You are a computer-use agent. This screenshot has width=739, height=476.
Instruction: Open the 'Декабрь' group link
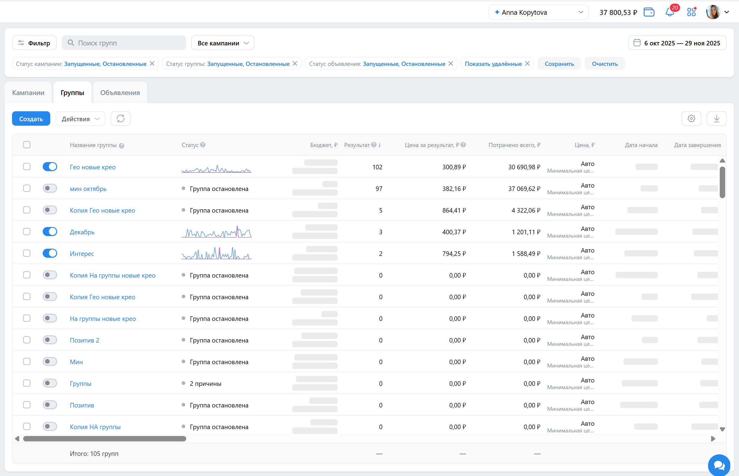[82, 232]
